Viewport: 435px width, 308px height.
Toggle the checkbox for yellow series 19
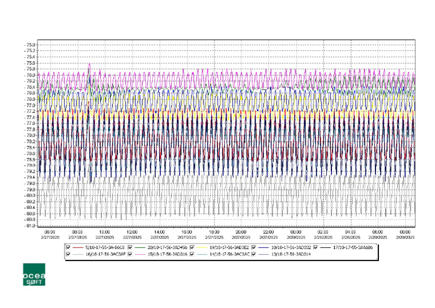(192, 247)
